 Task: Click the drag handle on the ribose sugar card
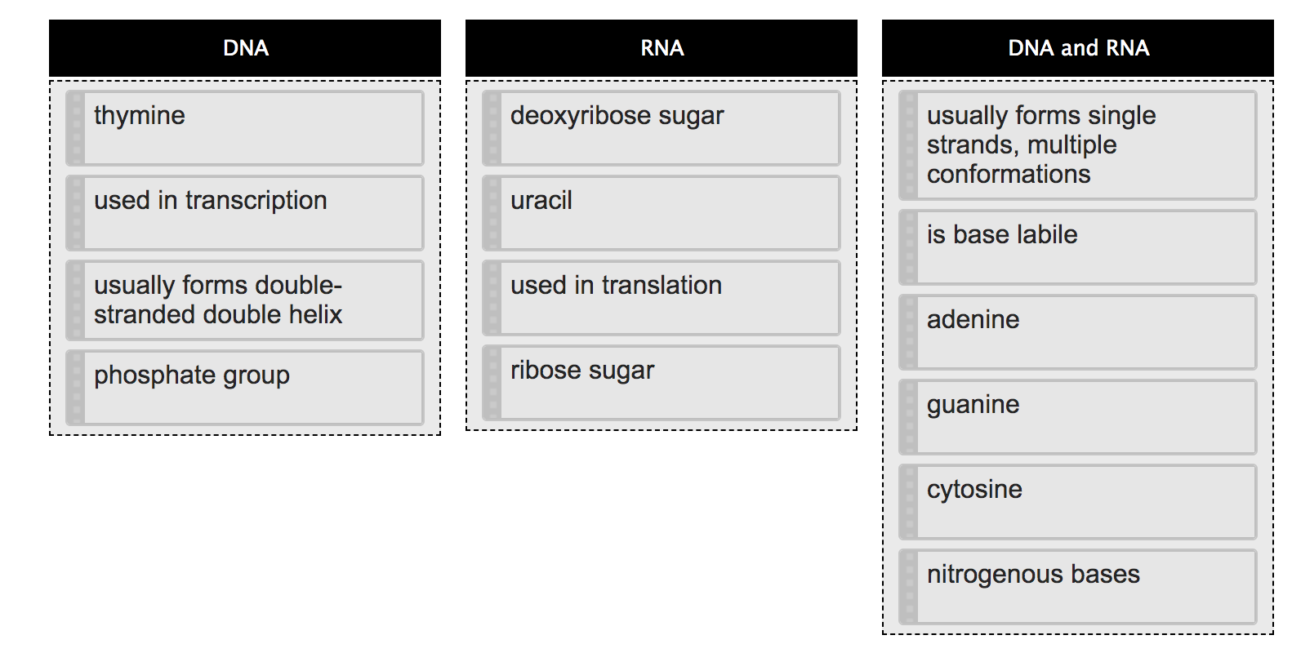tap(493, 381)
